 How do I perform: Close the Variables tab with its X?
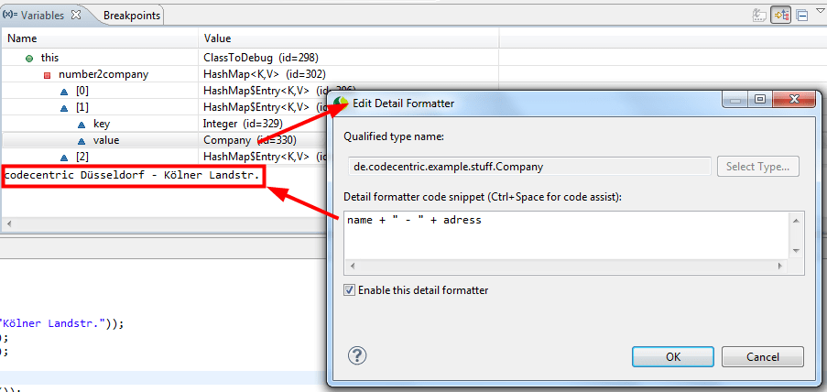point(76,15)
